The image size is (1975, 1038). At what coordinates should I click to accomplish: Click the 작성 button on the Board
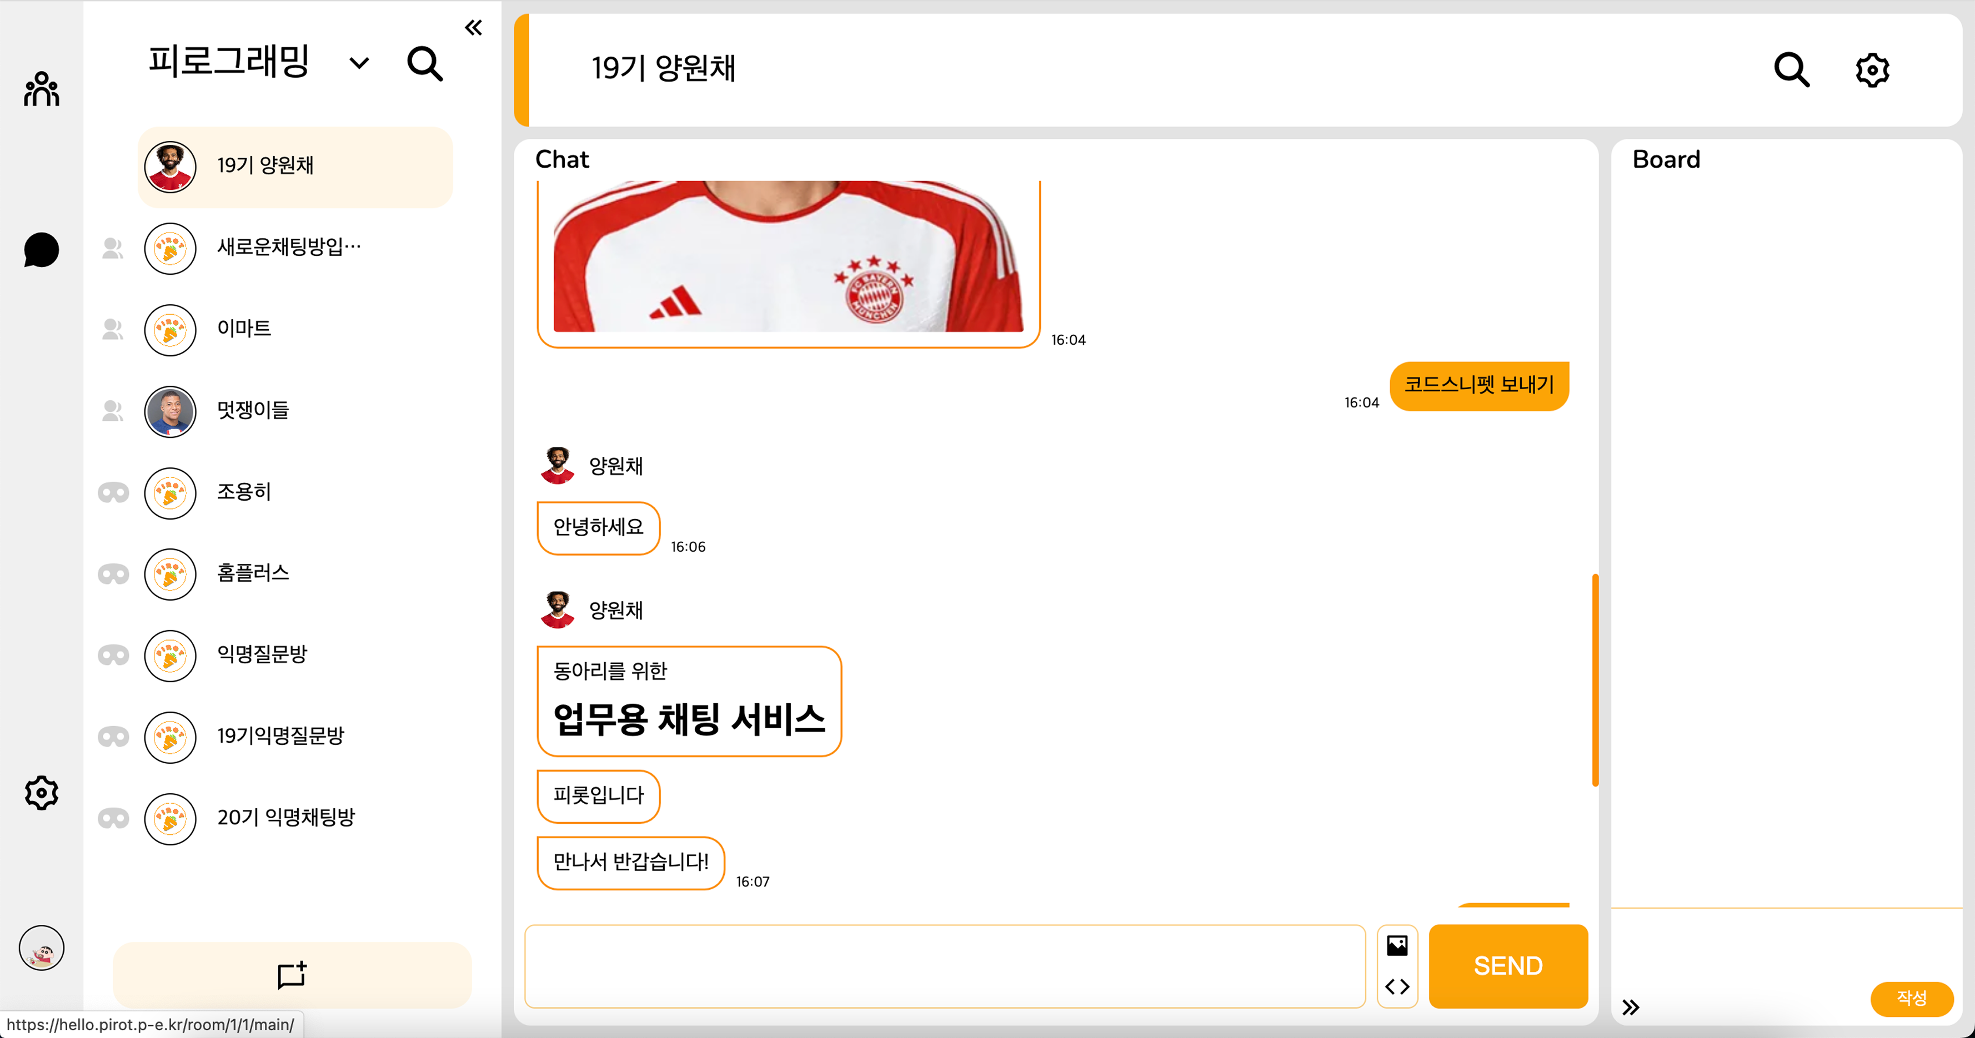tap(1911, 998)
